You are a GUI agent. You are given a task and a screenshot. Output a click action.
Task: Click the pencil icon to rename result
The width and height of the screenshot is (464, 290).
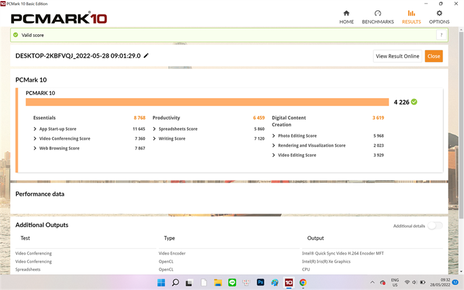tap(146, 56)
